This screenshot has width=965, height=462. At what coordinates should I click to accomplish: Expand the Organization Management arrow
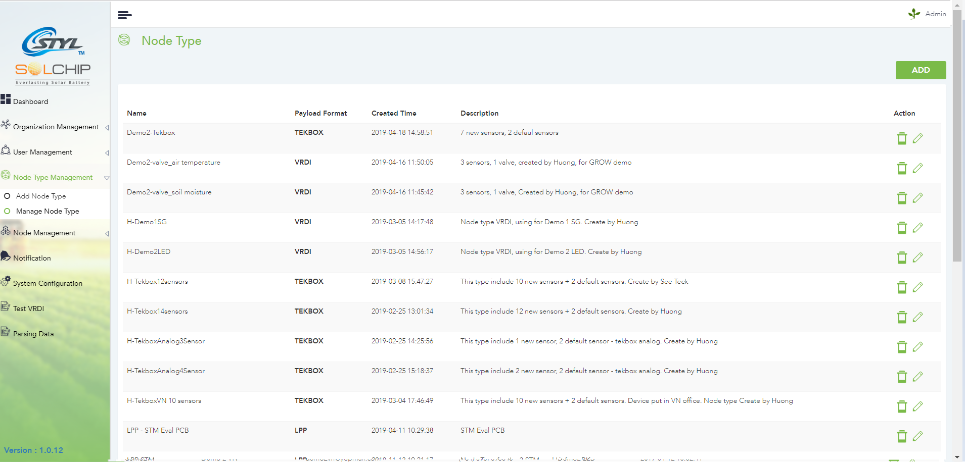click(x=107, y=127)
